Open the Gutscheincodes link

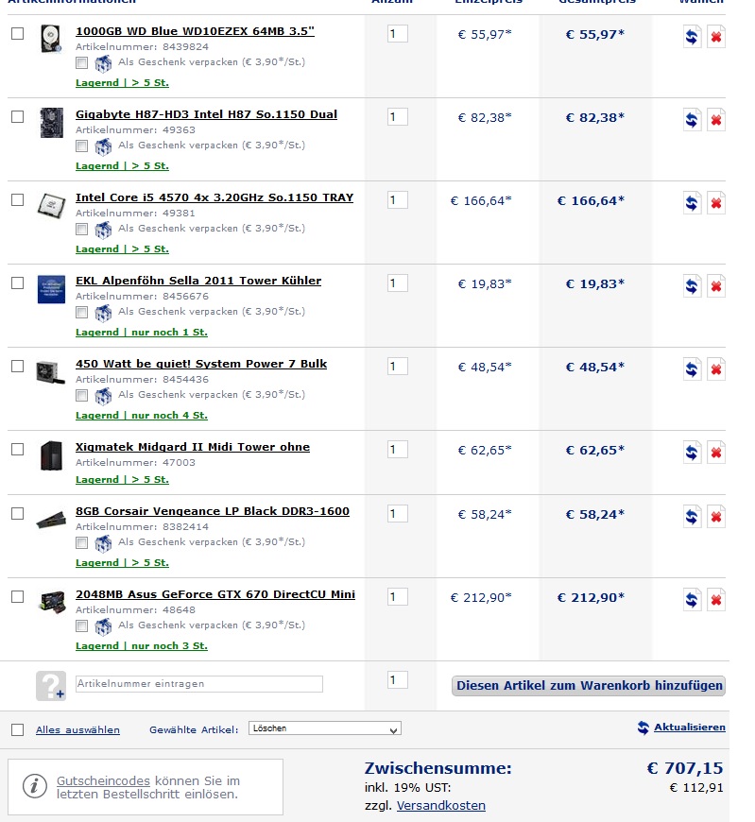point(103,780)
